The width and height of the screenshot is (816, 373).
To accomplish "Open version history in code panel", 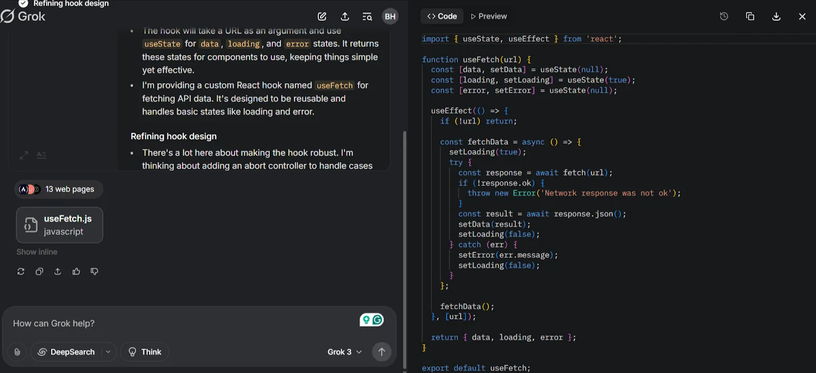I will (x=724, y=16).
